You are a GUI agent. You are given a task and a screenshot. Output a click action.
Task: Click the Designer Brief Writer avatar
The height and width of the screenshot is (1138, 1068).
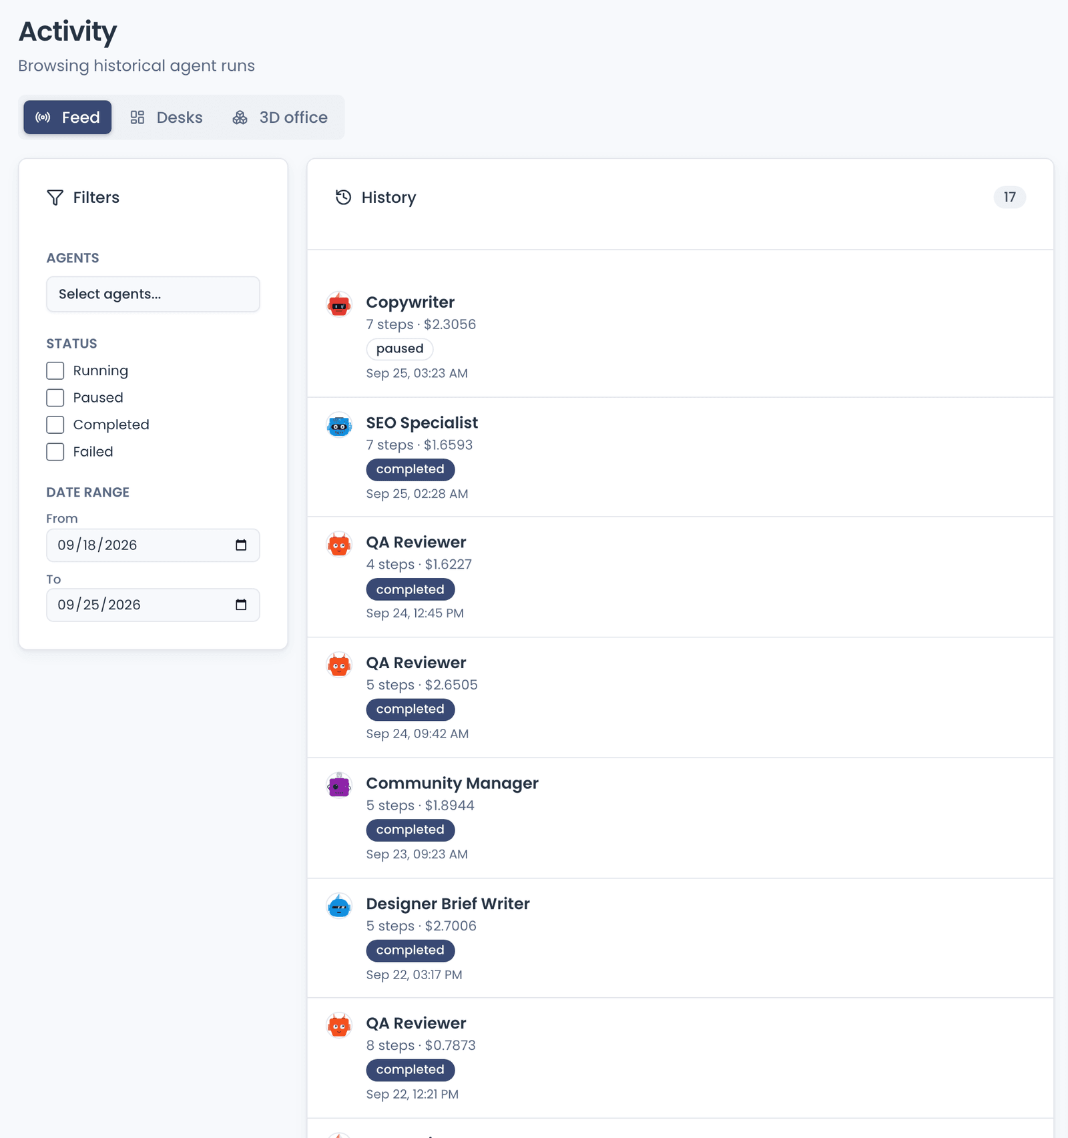click(x=339, y=906)
